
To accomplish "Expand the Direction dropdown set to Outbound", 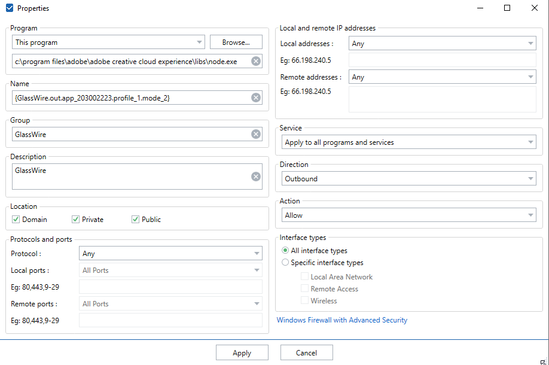I will (x=409, y=179).
